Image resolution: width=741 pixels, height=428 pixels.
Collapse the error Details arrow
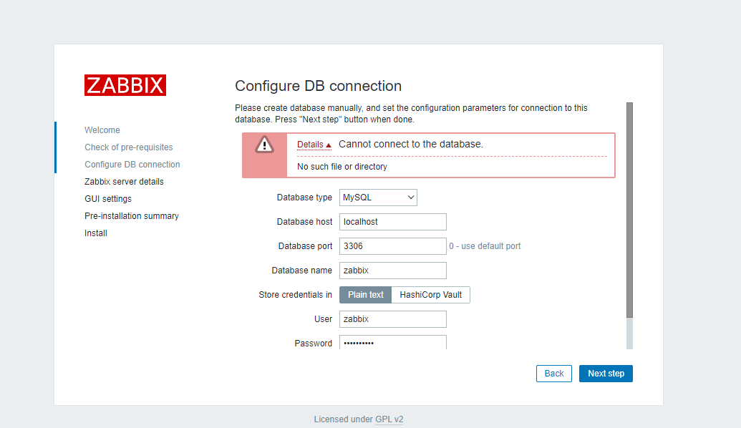(x=329, y=145)
